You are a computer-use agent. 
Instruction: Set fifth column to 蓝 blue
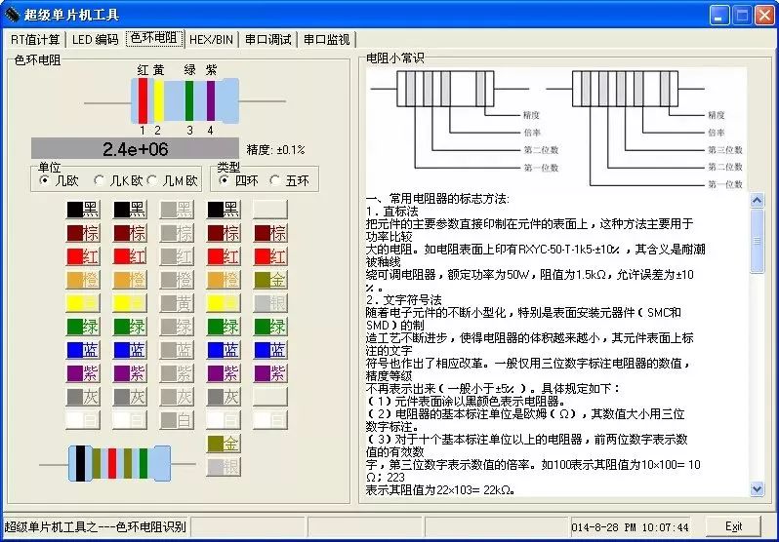(270, 350)
